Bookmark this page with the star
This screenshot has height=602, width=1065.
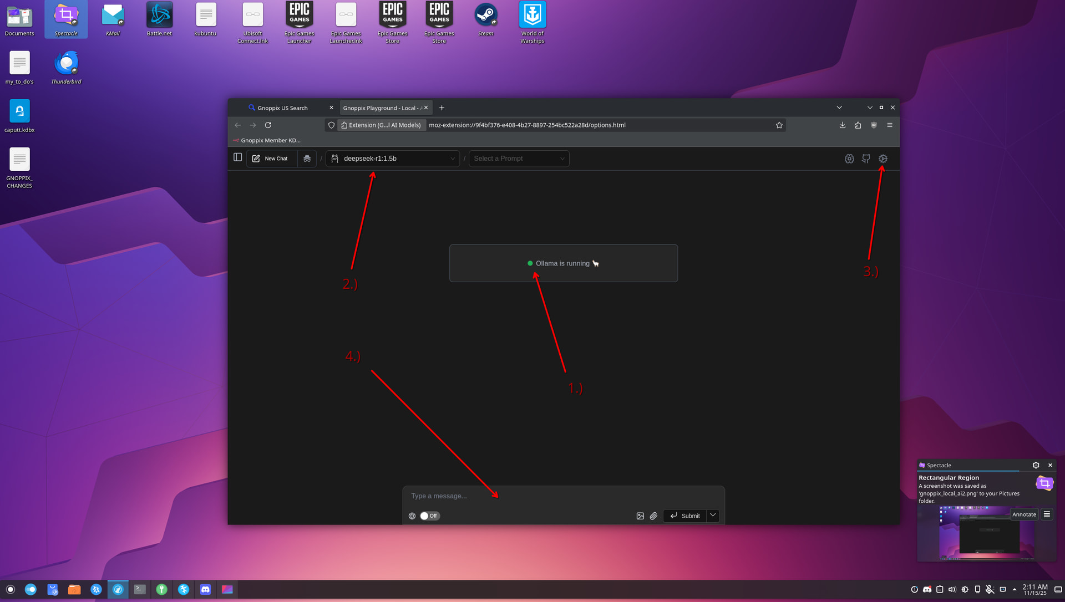click(x=779, y=125)
